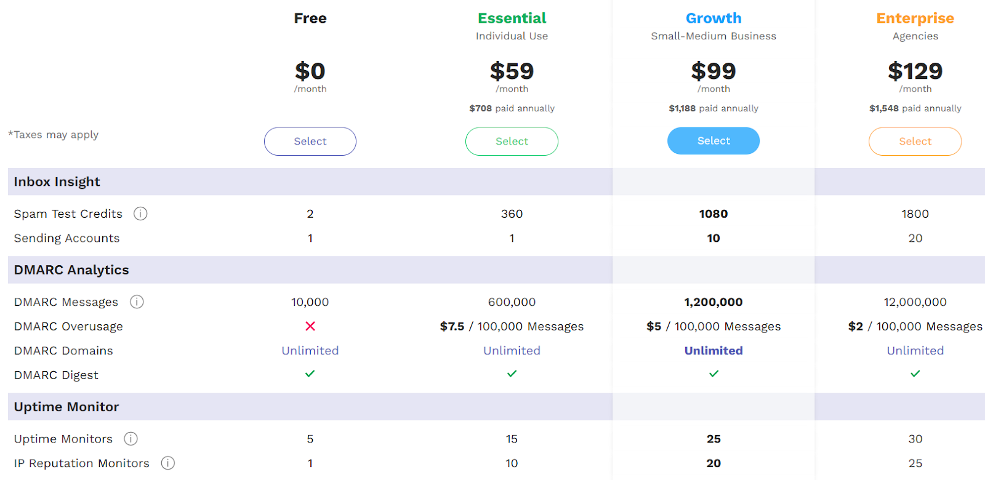This screenshot has width=985, height=480.
Task: Click the Unlimited DMARC Domains value under Growth
Action: pos(713,350)
